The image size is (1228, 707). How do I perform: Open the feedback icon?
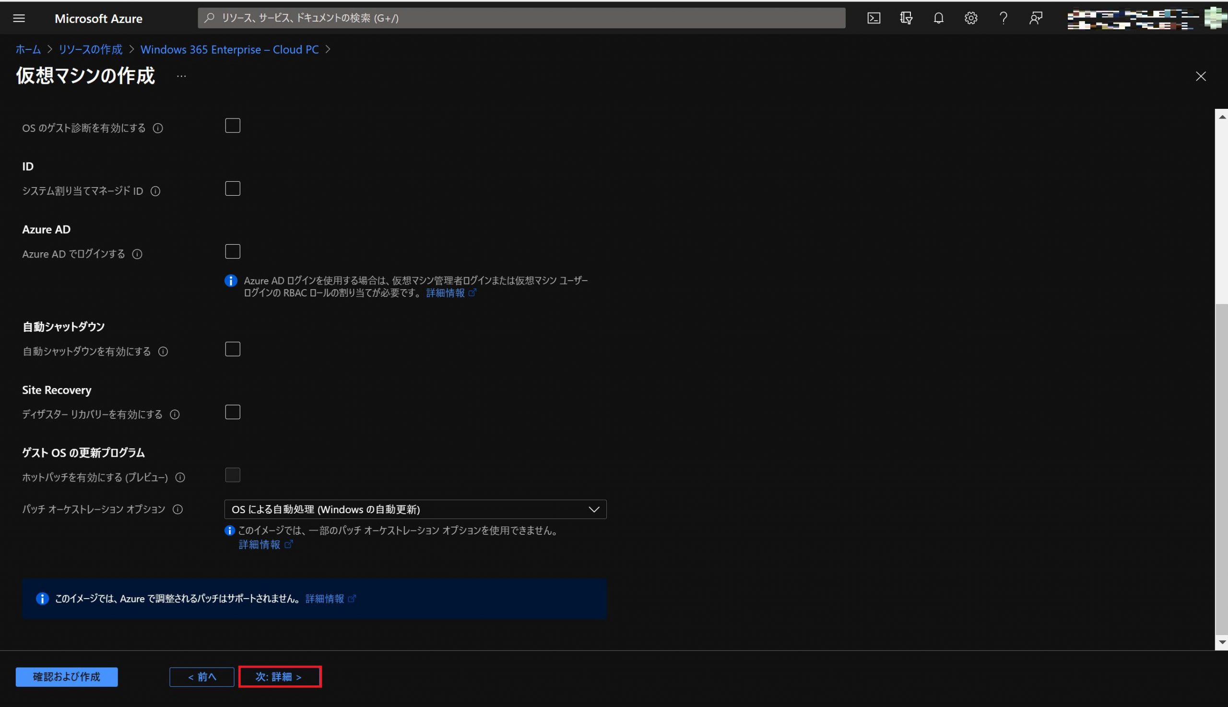1036,18
